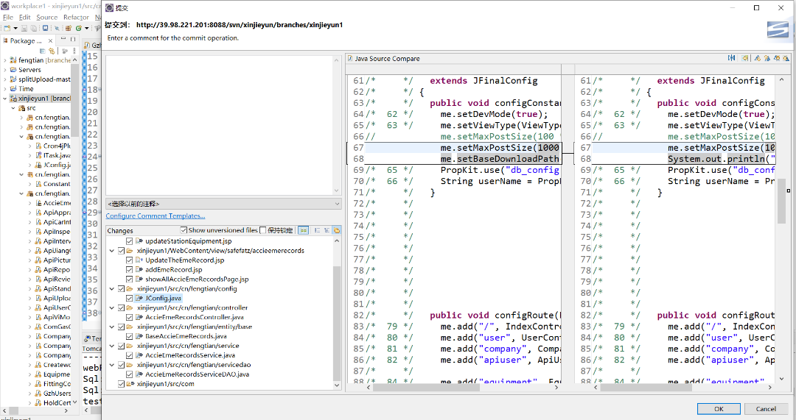Viewport: 796px width, 420px height.
Task: Click the OK button
Action: click(719, 408)
